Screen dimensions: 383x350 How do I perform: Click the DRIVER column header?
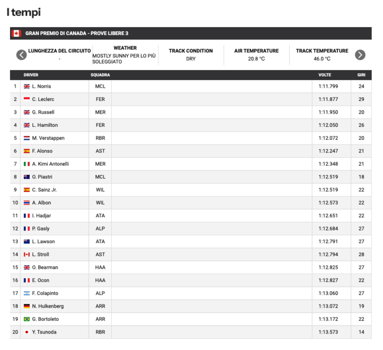[x=31, y=75]
